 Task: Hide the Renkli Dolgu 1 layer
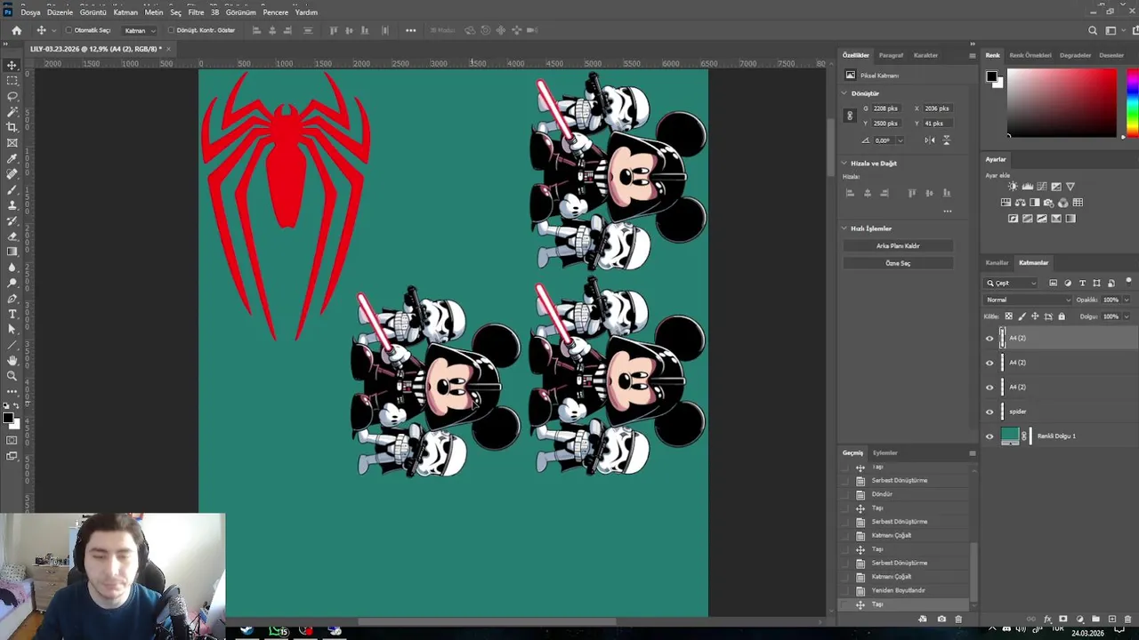[x=990, y=436]
